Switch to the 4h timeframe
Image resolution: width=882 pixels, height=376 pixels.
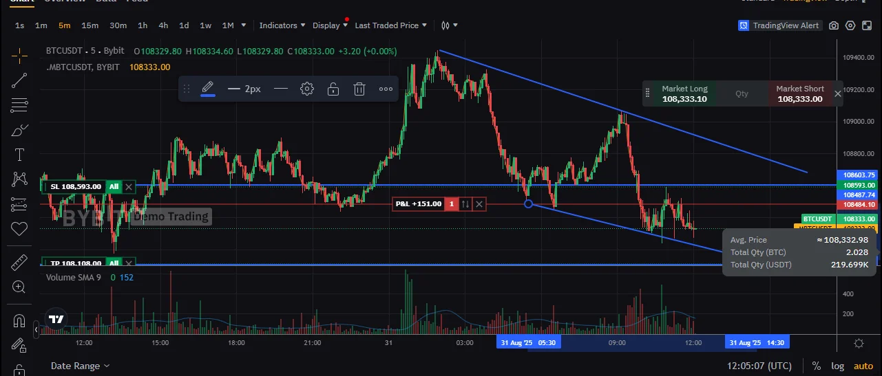pos(163,25)
